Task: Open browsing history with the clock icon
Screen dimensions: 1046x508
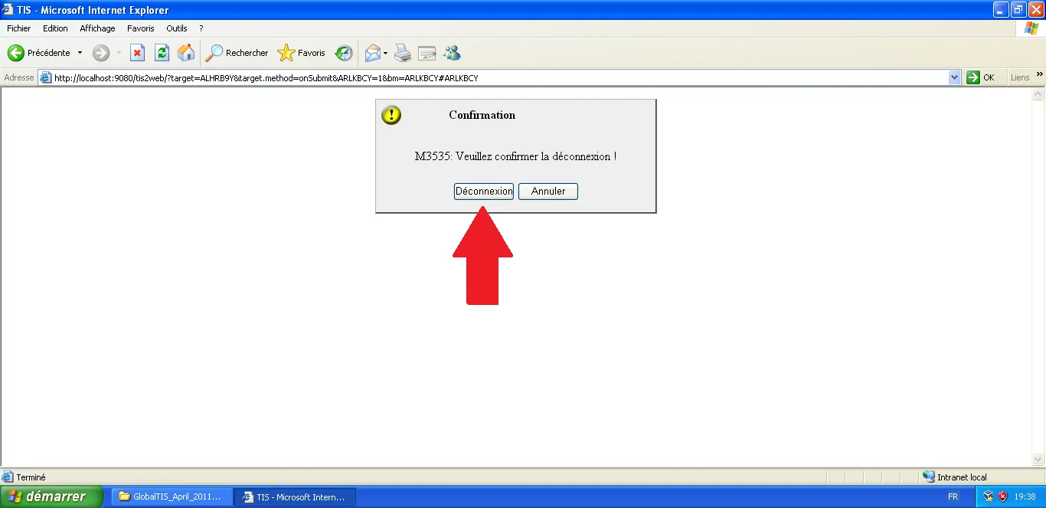Action: tap(344, 52)
